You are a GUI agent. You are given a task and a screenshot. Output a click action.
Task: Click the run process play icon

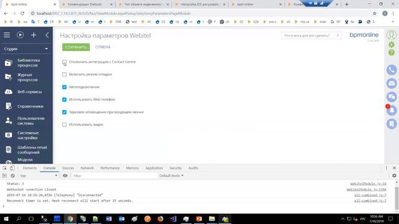pos(20,35)
